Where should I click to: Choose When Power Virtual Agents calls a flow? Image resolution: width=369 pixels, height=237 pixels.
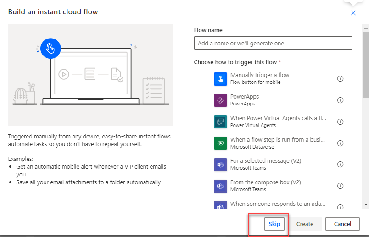[x=279, y=122]
